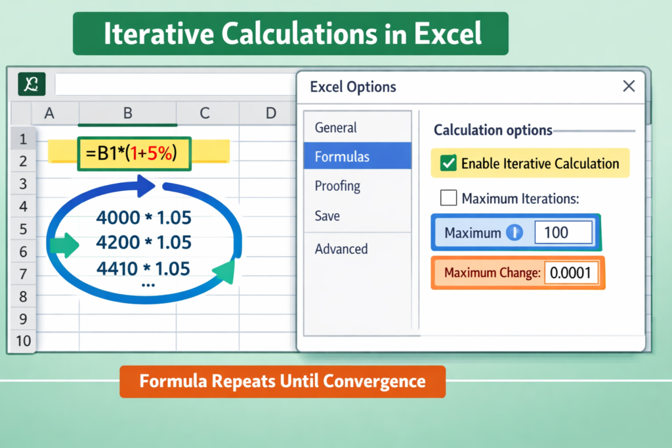Click Formula Repeats Until Convergence banner
The width and height of the screenshot is (672, 448).
point(282,381)
